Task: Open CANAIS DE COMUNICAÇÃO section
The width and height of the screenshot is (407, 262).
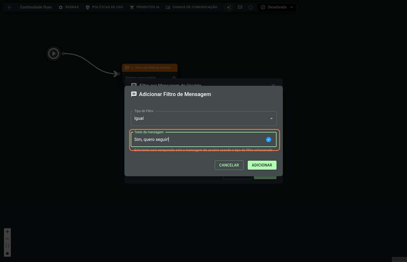Action: pyautogui.click(x=191, y=7)
